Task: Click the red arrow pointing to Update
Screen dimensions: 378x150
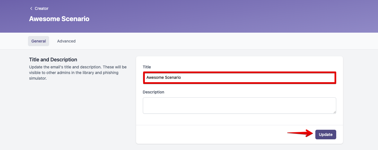Action: pyautogui.click(x=300, y=133)
